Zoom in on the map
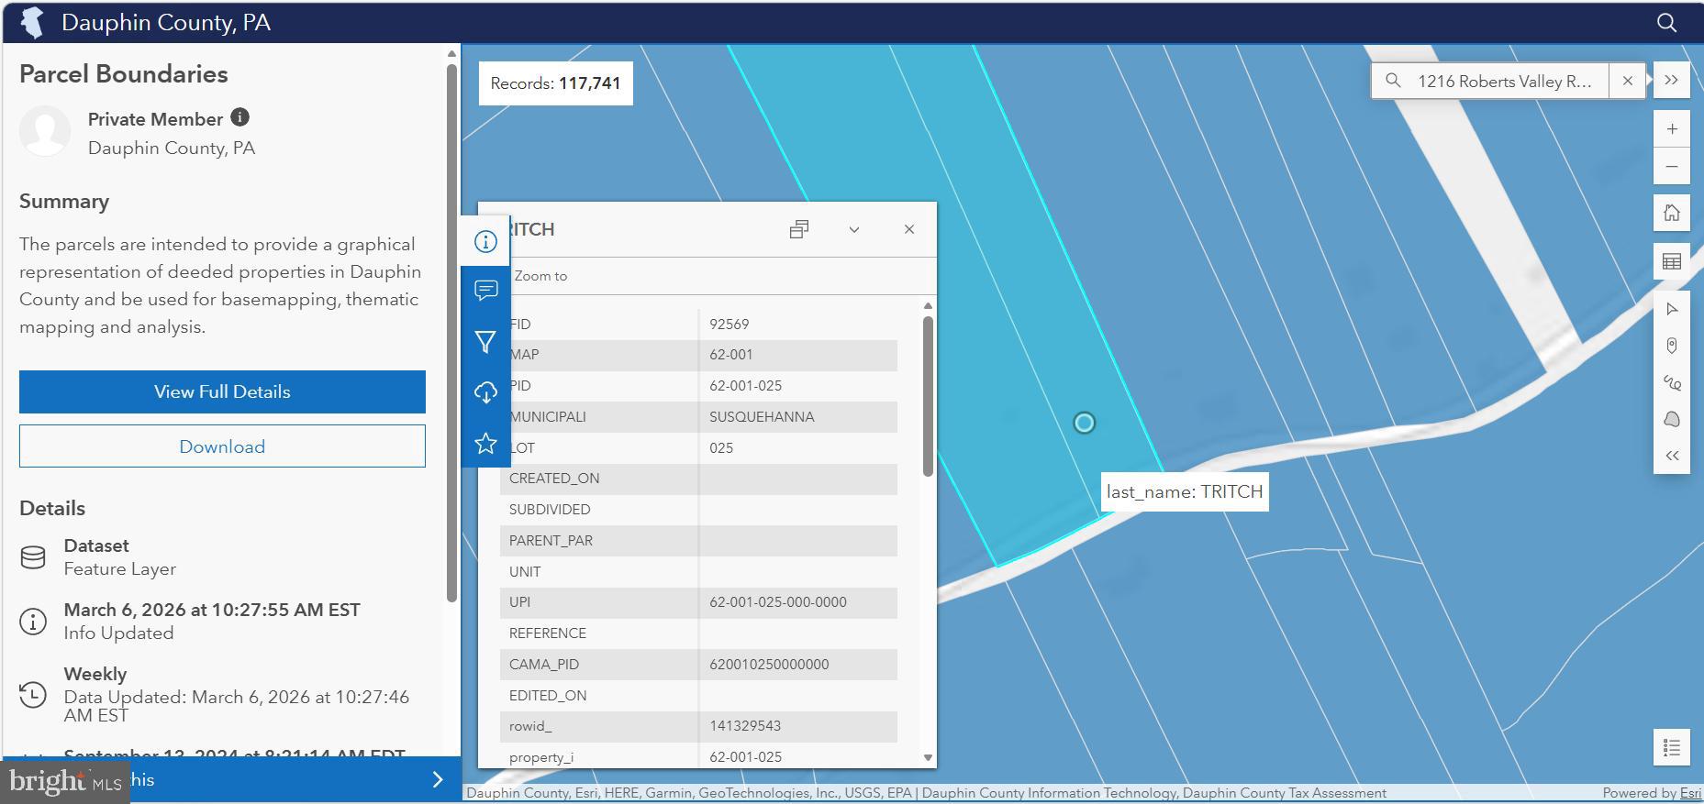The height and width of the screenshot is (804, 1704). click(1671, 129)
